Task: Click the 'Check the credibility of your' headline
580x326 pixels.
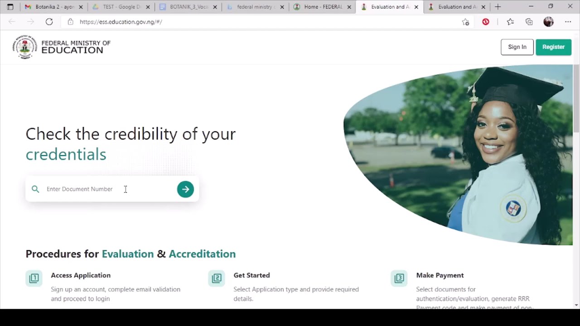Action: coord(130,134)
